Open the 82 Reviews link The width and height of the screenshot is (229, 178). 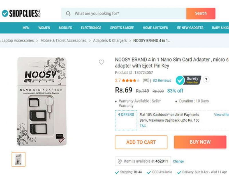click(x=162, y=81)
